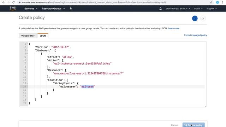Open the drona-for-you account menu

[x=178, y=8]
